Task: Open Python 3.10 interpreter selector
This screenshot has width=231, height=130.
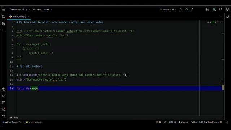Action: (x=206, y=122)
